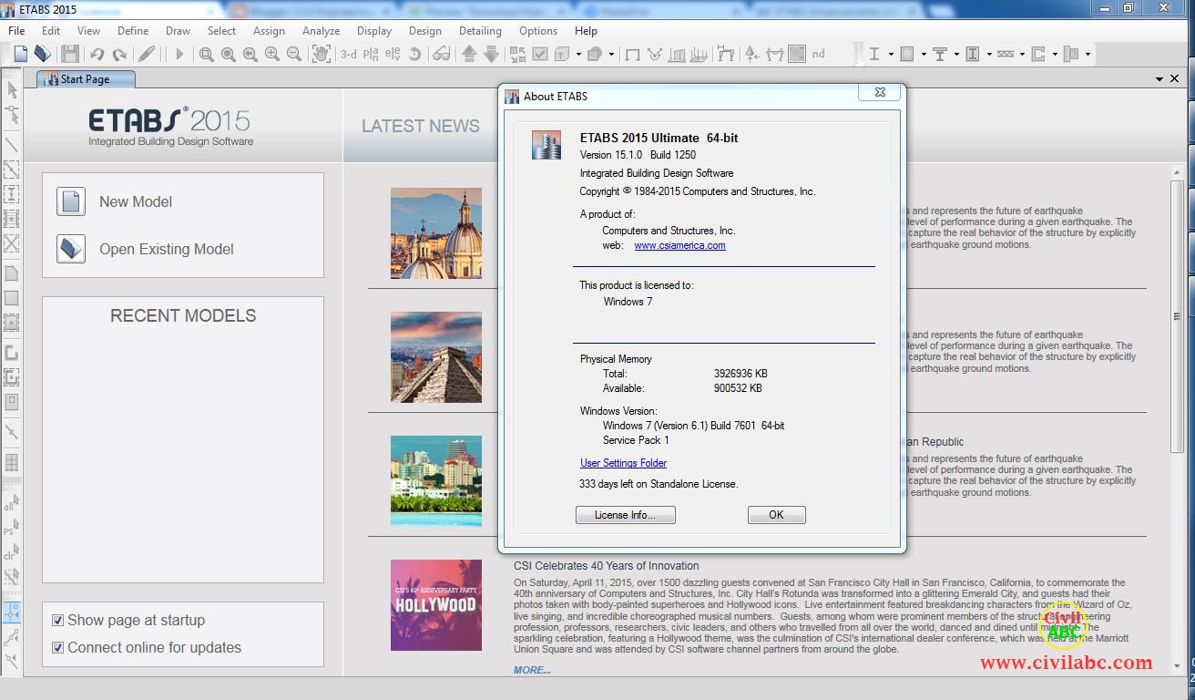Click the Clear Selection clr icon

coord(12,552)
